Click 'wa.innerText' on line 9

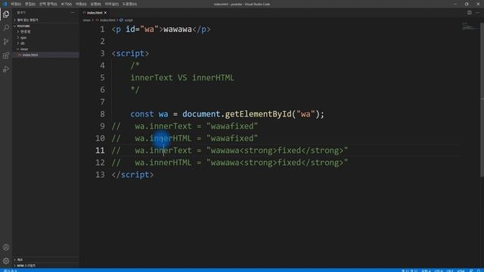(x=163, y=126)
